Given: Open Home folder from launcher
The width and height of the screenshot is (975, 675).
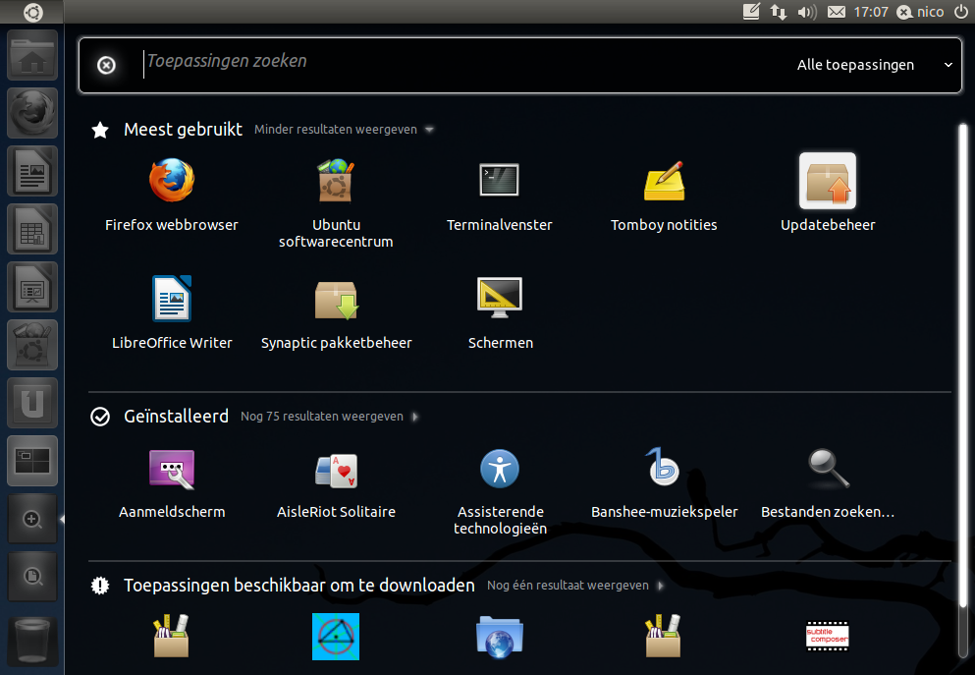Looking at the screenshot, I should [x=32, y=55].
